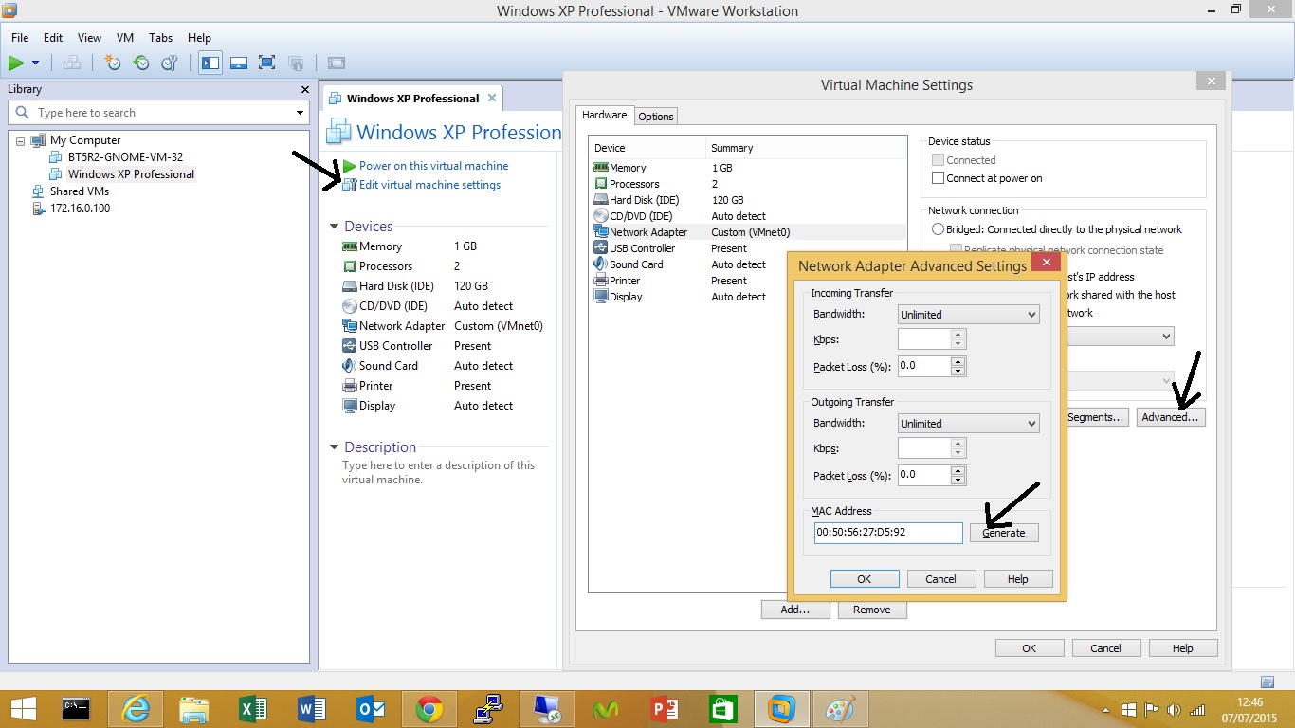Viewport: 1295px width, 728px height.
Task: Open Outgoing Transfer Bandwidth dropdown
Action: (x=968, y=424)
